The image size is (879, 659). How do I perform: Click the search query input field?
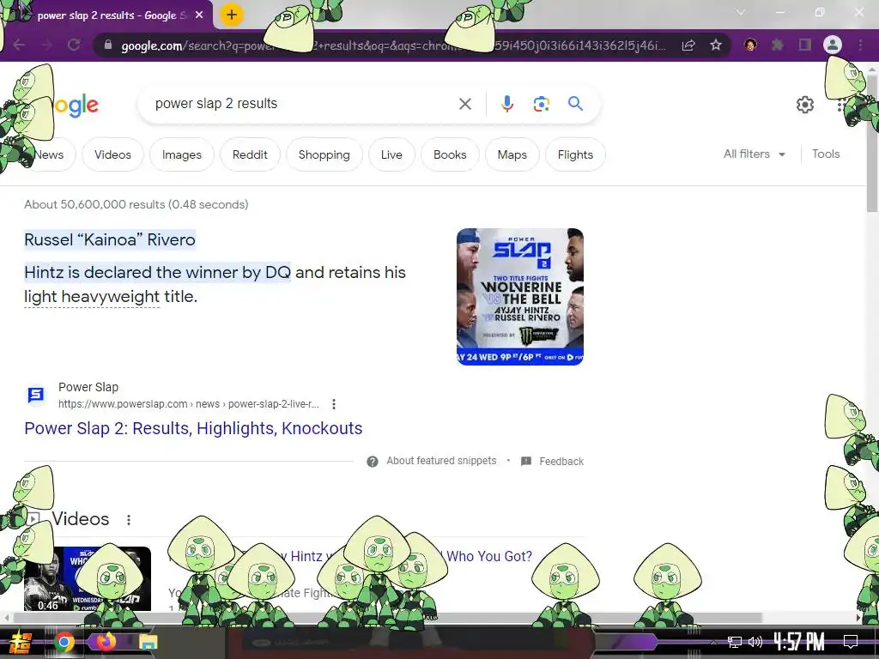click(x=303, y=104)
